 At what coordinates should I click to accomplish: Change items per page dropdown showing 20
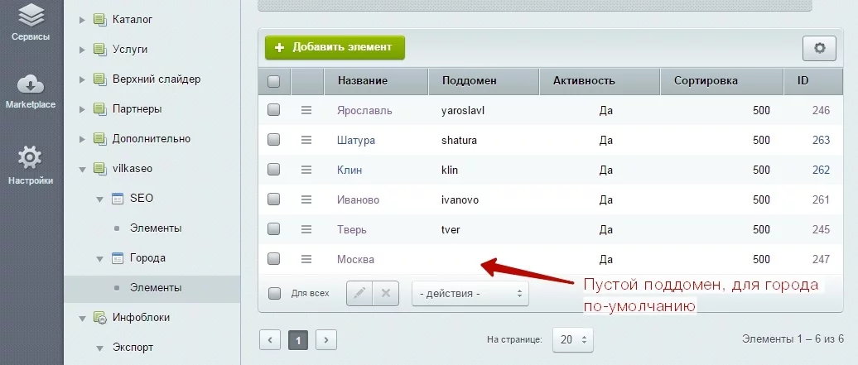[x=574, y=339]
